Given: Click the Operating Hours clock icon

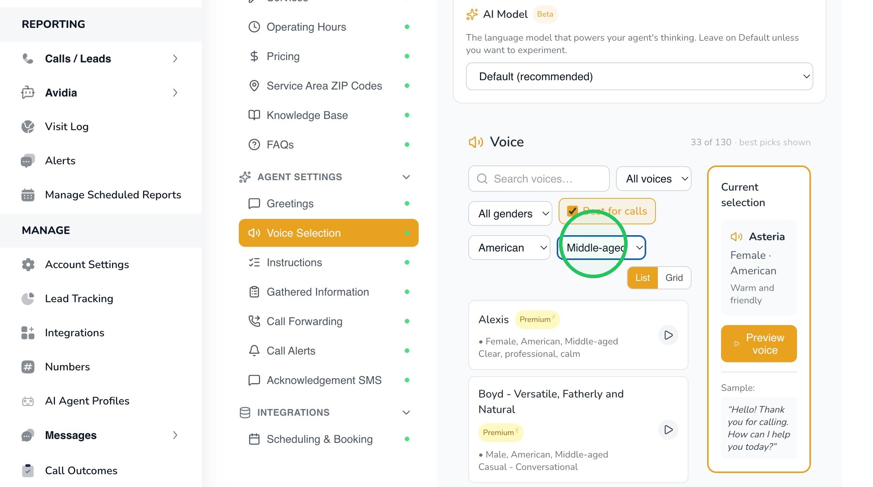Looking at the screenshot, I should 254,27.
